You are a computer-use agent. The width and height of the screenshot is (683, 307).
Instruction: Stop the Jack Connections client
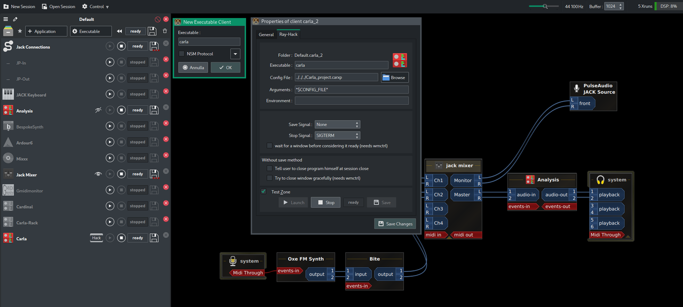click(121, 46)
